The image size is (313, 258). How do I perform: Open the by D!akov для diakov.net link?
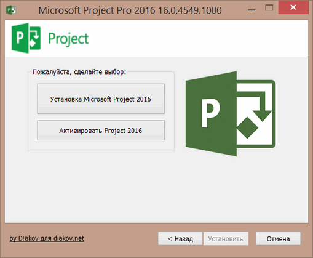[x=47, y=238]
